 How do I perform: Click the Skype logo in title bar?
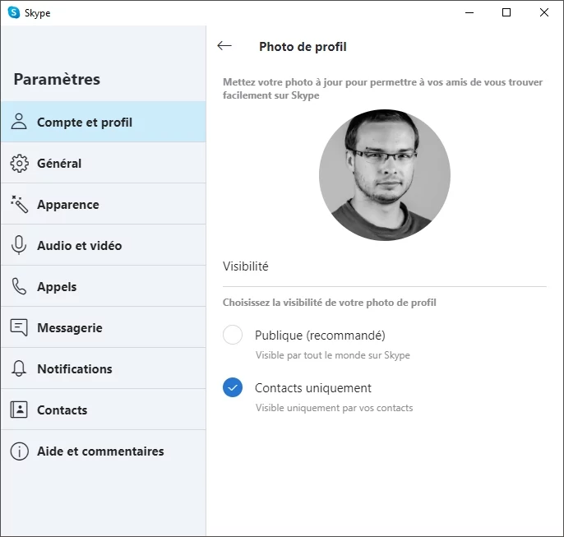pyautogui.click(x=14, y=12)
